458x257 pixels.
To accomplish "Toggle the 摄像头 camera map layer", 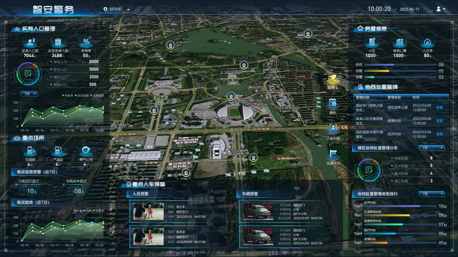I will coord(333,81).
